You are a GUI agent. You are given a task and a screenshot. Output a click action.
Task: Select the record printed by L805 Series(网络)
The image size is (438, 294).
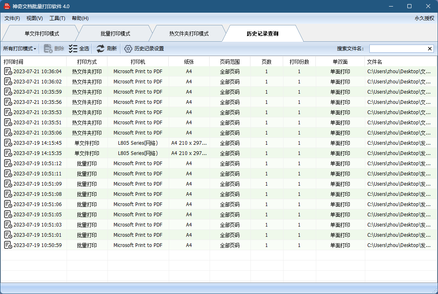click(x=139, y=143)
